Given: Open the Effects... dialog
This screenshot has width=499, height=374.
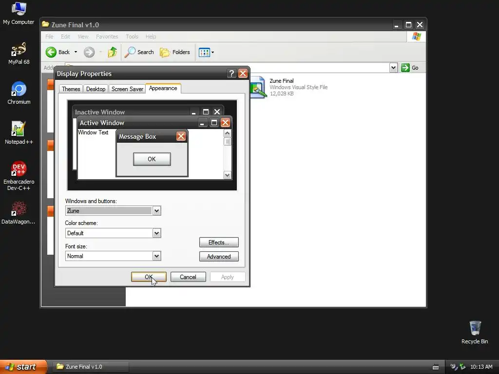Looking at the screenshot, I should [x=219, y=243].
